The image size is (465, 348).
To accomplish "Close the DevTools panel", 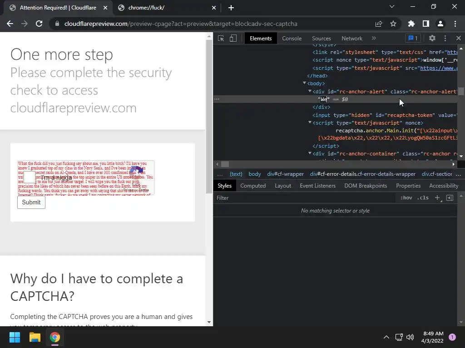I will [459, 38].
